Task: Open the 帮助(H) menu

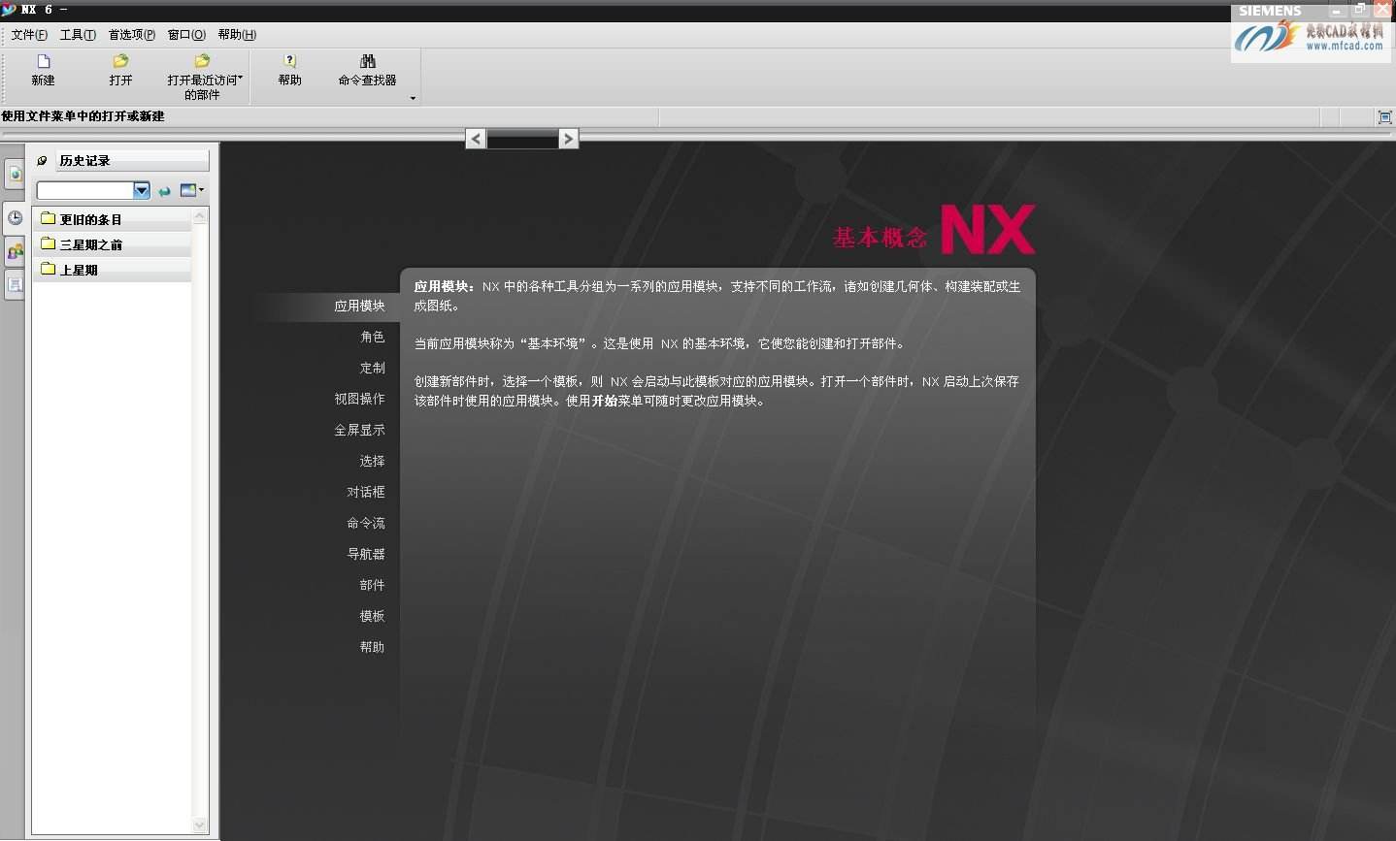Action: (x=237, y=34)
